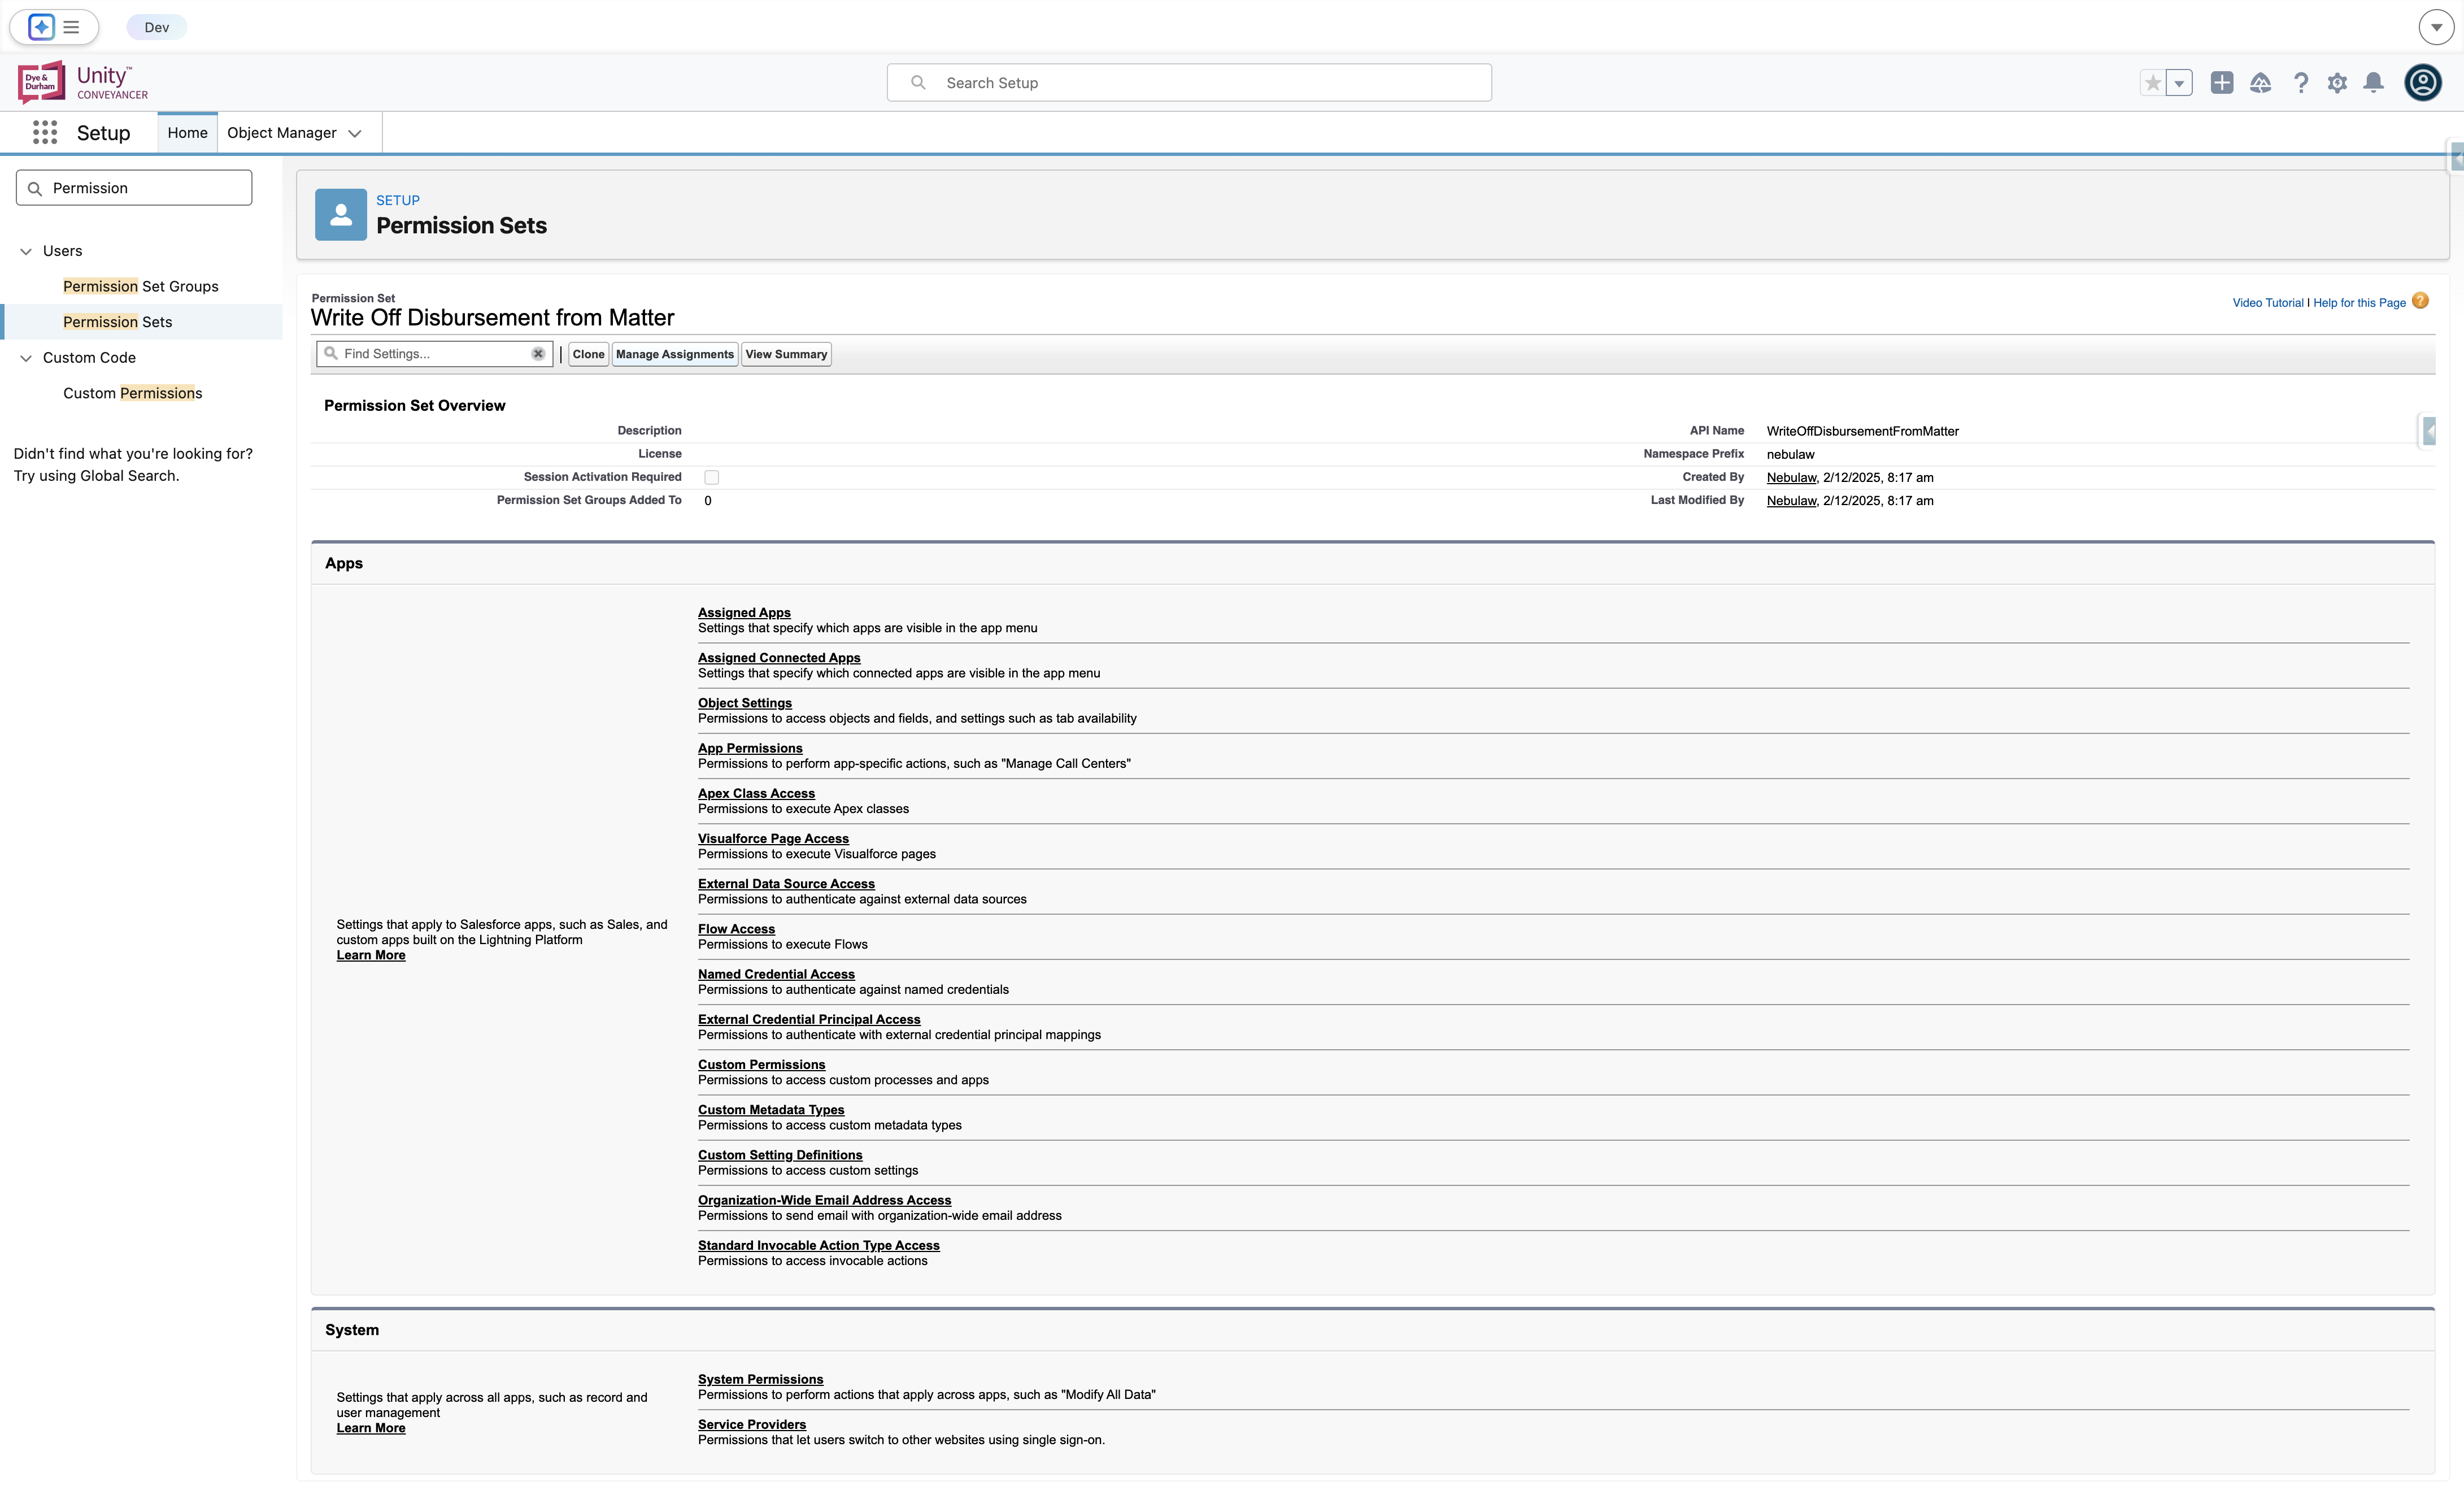
Task: Click the Permission Sets header icon
Action: point(341,214)
